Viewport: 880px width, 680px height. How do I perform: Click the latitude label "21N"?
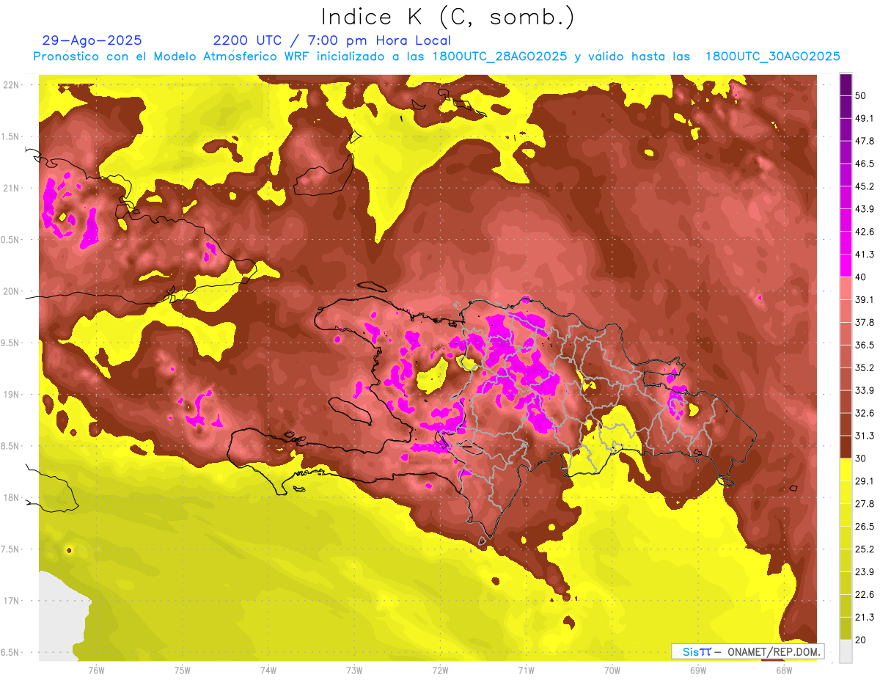coord(12,189)
